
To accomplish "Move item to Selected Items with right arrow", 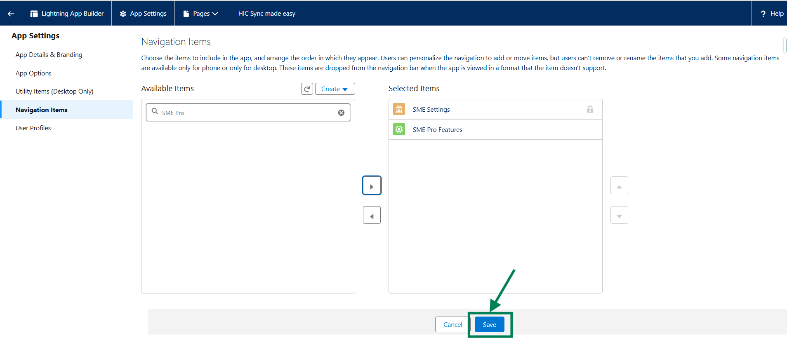I will coord(372,185).
